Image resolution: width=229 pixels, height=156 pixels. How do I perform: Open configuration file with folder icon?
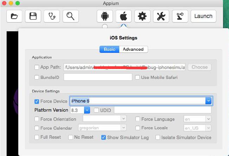click(14, 16)
